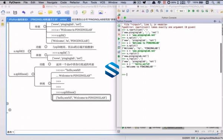Add new console with green plus
Image resolution: width=223 pixels, height=140 pixels.
pos(119,61)
